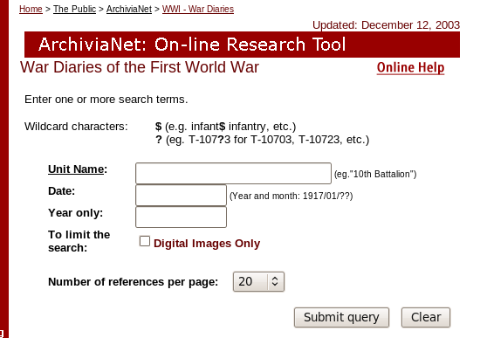Click the 'Enter one or more search terms.' text
This screenshot has height=338, width=480.
pyautogui.click(x=106, y=100)
